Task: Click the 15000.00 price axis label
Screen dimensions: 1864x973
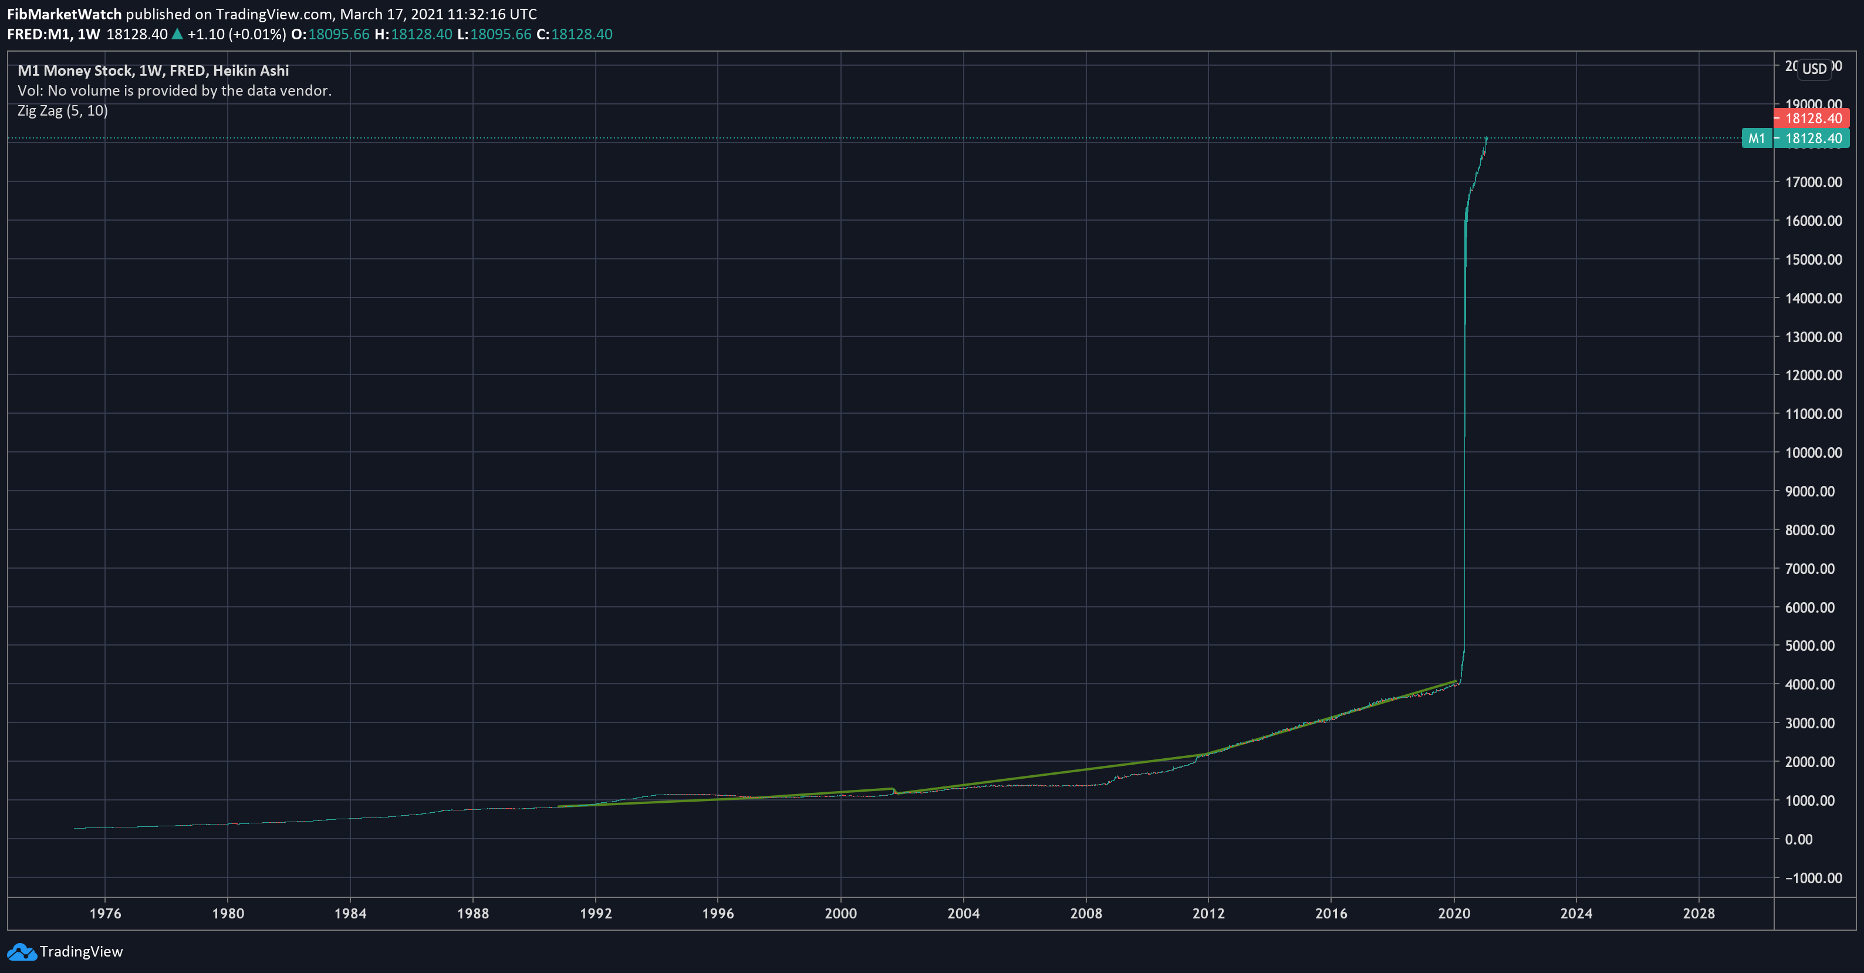Action: point(1814,259)
